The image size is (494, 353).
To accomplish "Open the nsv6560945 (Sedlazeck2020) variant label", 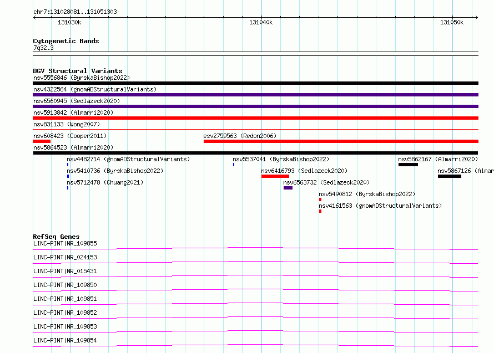I will pyautogui.click(x=77, y=101).
